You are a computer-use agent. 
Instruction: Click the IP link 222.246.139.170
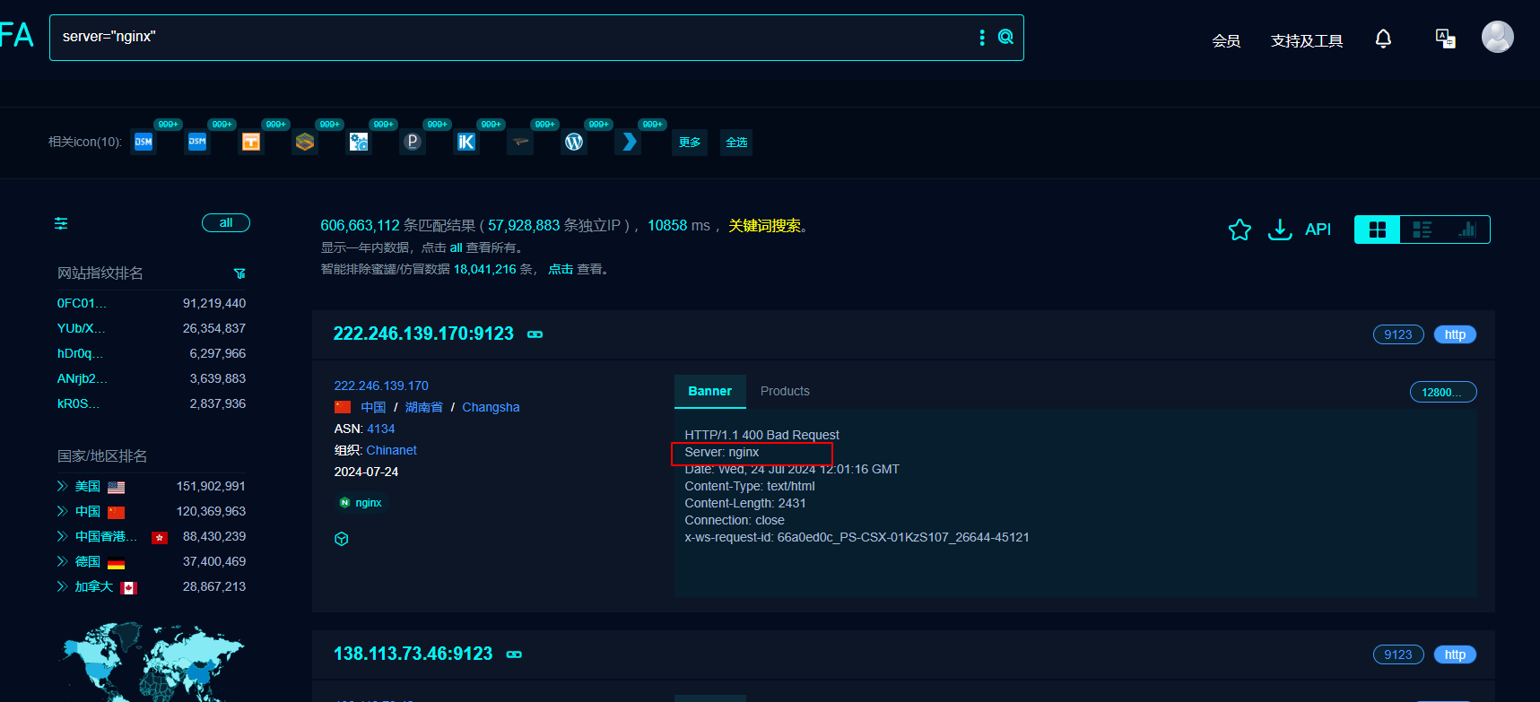point(381,386)
